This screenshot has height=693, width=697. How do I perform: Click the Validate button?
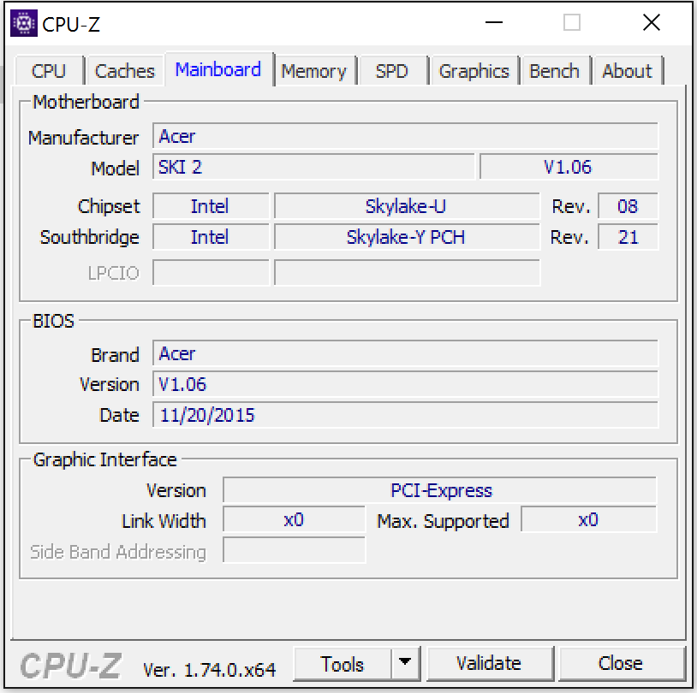(x=489, y=663)
